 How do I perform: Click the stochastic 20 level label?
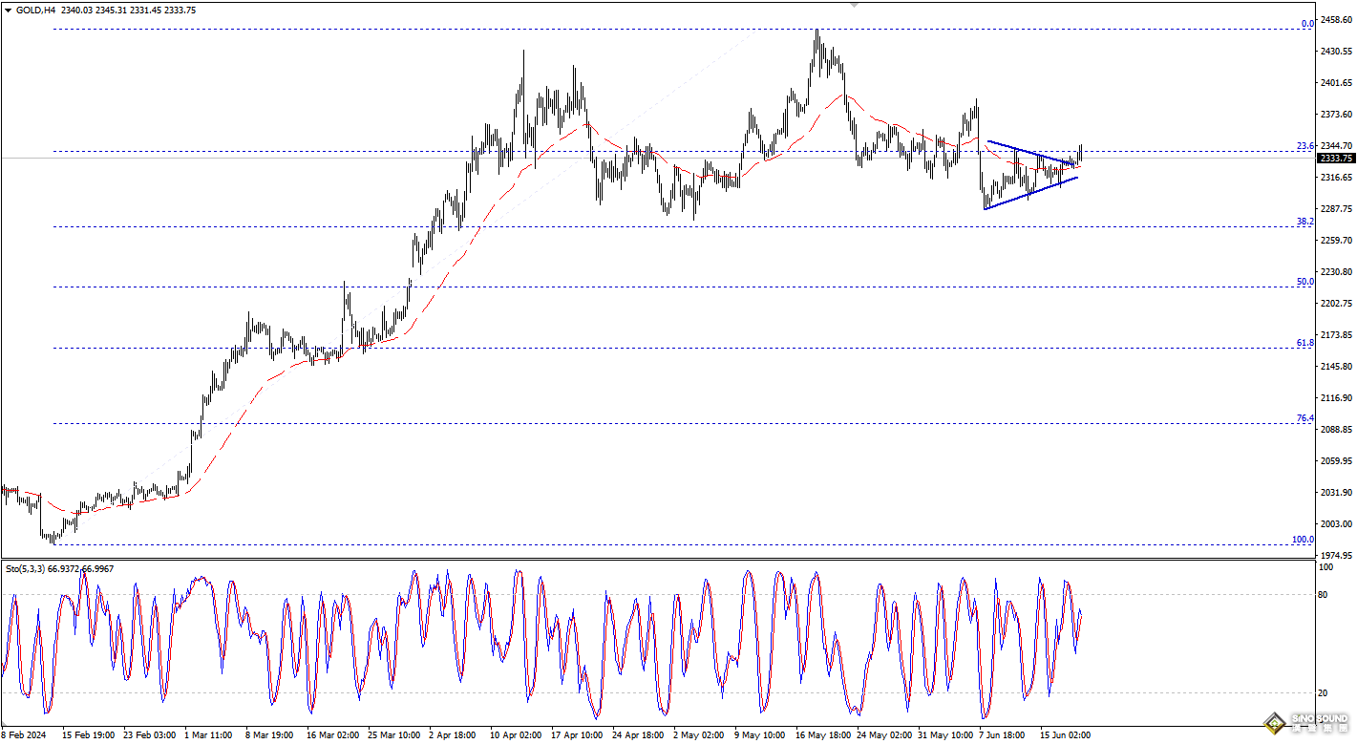[1323, 693]
